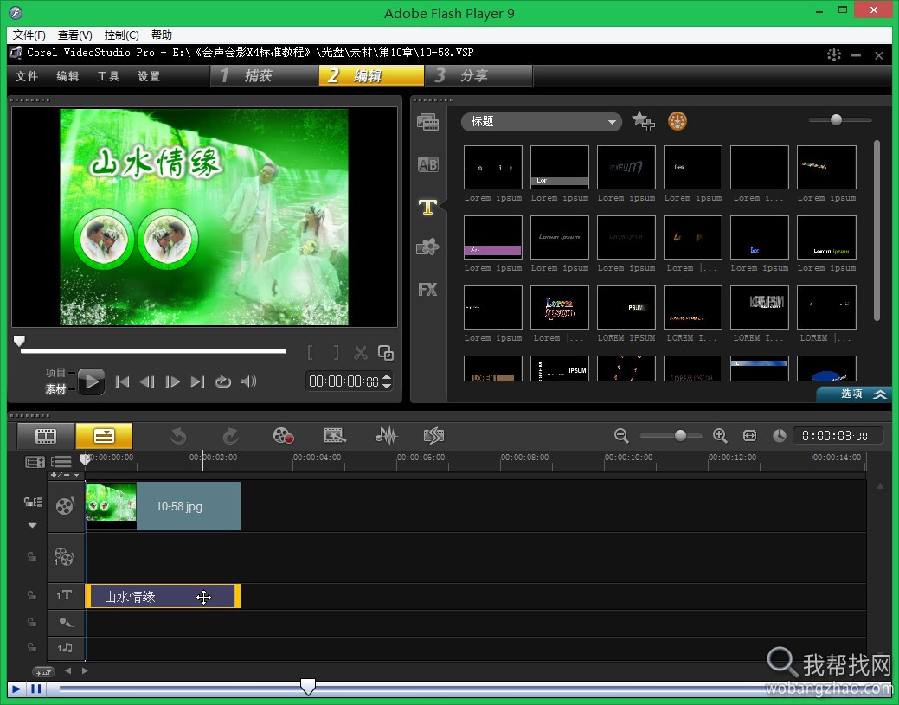Screen dimensions: 899x705
Task: Enlarge the preview window
Action: (386, 353)
